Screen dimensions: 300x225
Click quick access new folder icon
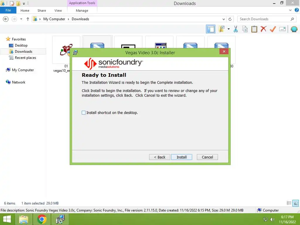coord(18,3)
